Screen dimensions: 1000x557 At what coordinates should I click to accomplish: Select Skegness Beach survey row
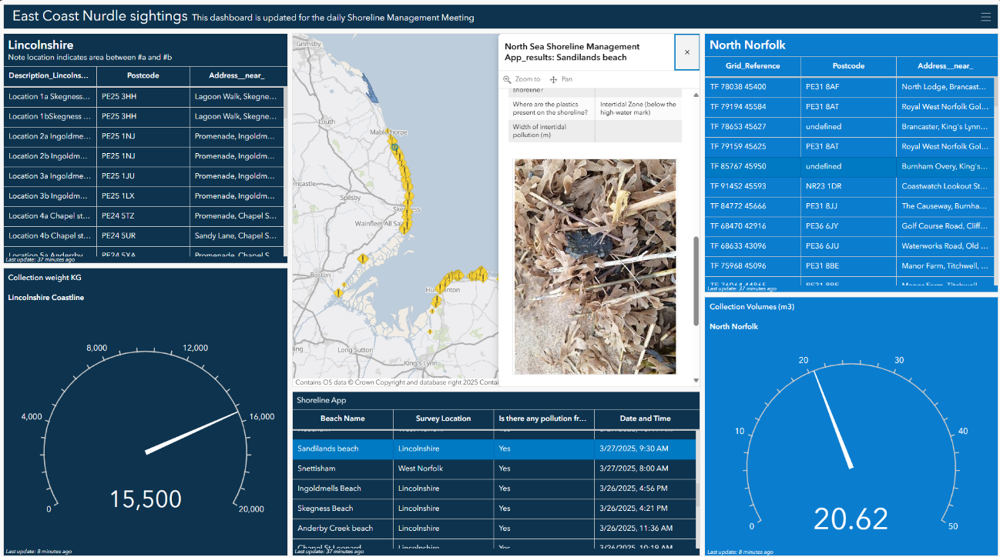coord(494,508)
